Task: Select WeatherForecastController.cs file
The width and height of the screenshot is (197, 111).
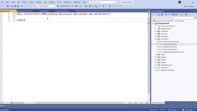Action: [x=173, y=52]
